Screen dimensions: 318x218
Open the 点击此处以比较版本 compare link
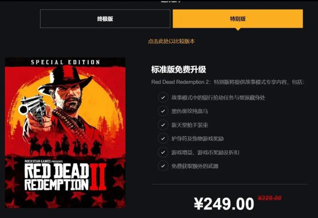click(171, 41)
